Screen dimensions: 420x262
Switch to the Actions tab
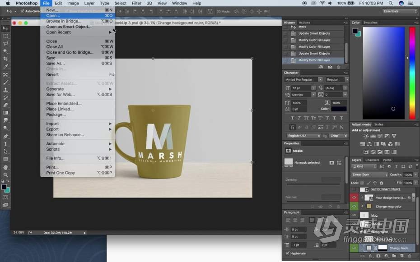pos(304,23)
